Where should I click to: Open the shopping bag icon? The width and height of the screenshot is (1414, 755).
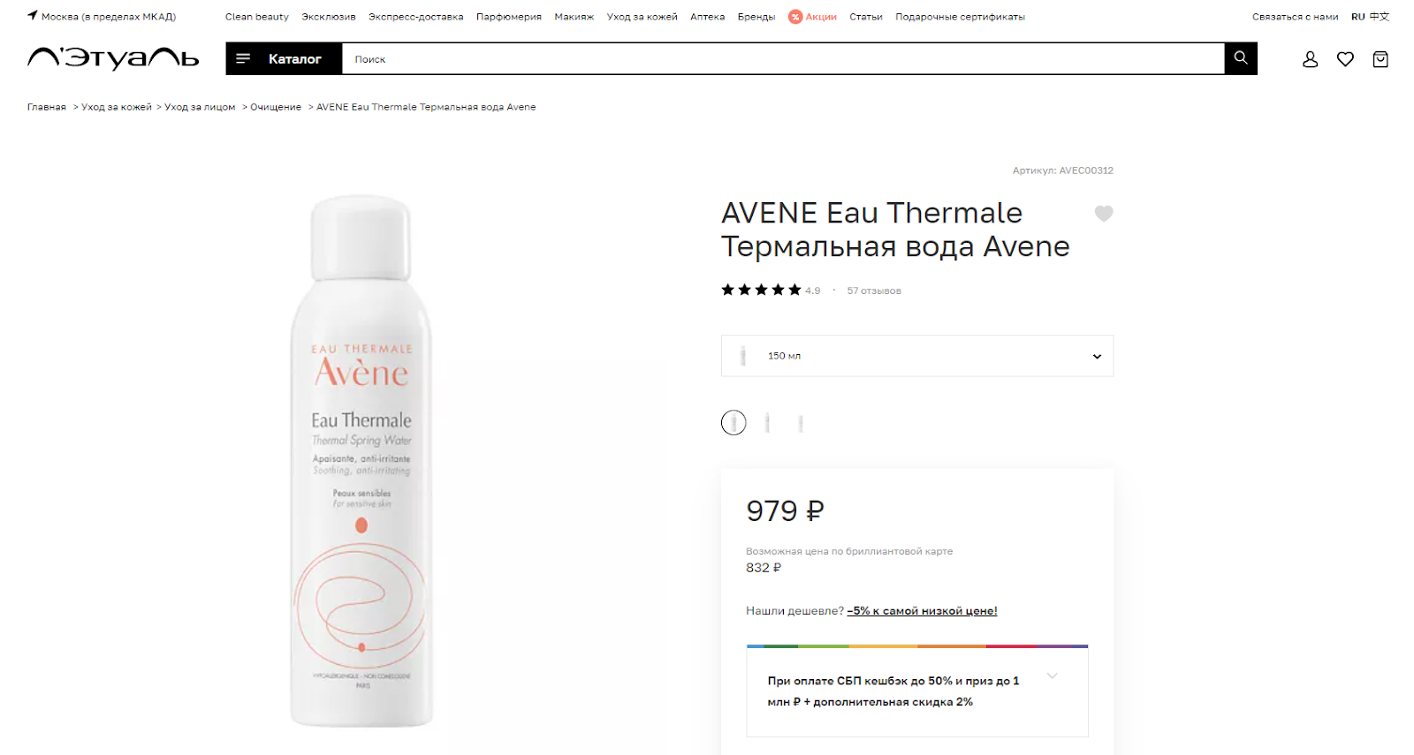(1380, 59)
